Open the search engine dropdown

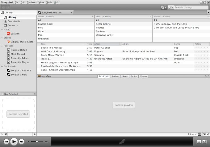pyautogui.click(x=171, y=7)
